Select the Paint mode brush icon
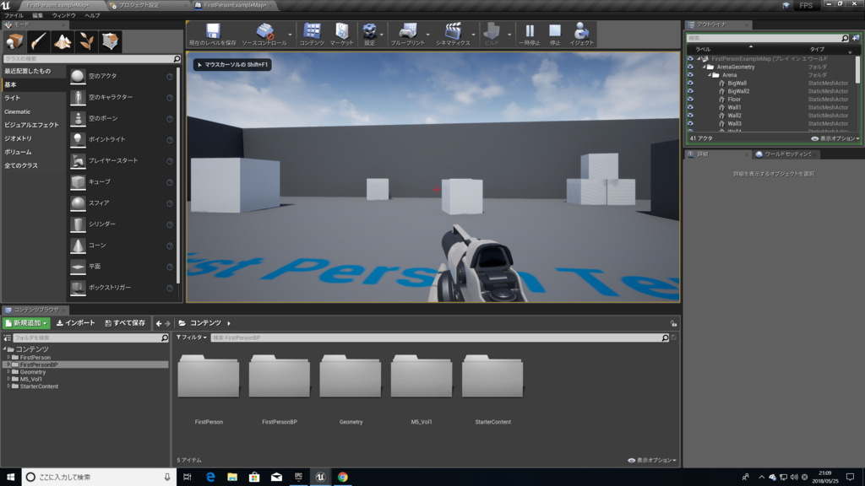This screenshot has height=486, width=865. [38, 41]
